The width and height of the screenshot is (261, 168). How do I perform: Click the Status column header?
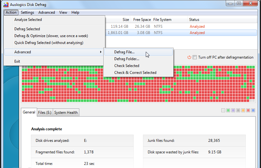coord(222,20)
